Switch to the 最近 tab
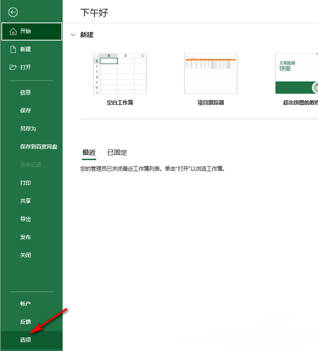Screen dimensions: 318x351 pyautogui.click(x=89, y=153)
